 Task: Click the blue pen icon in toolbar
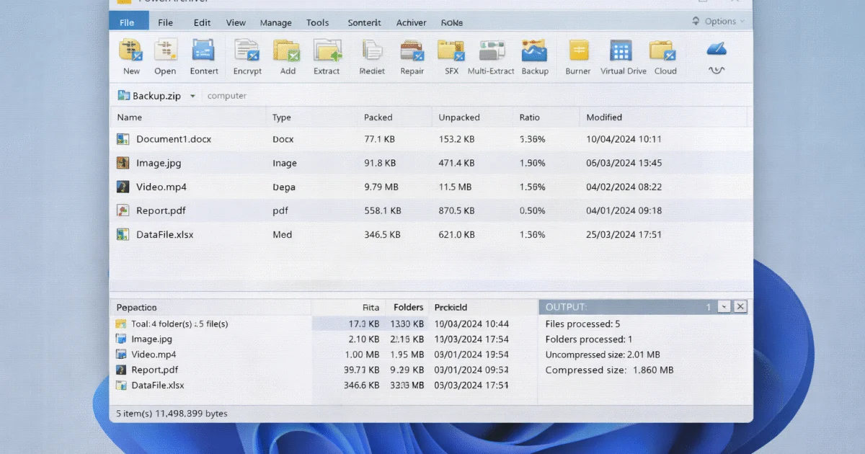tap(716, 49)
